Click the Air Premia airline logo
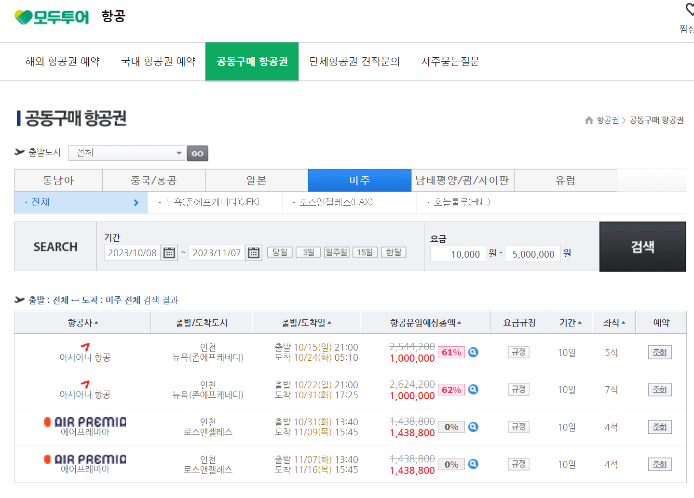 (x=85, y=420)
